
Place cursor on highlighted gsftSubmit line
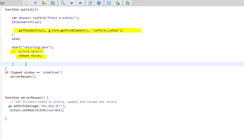coord(71,30)
